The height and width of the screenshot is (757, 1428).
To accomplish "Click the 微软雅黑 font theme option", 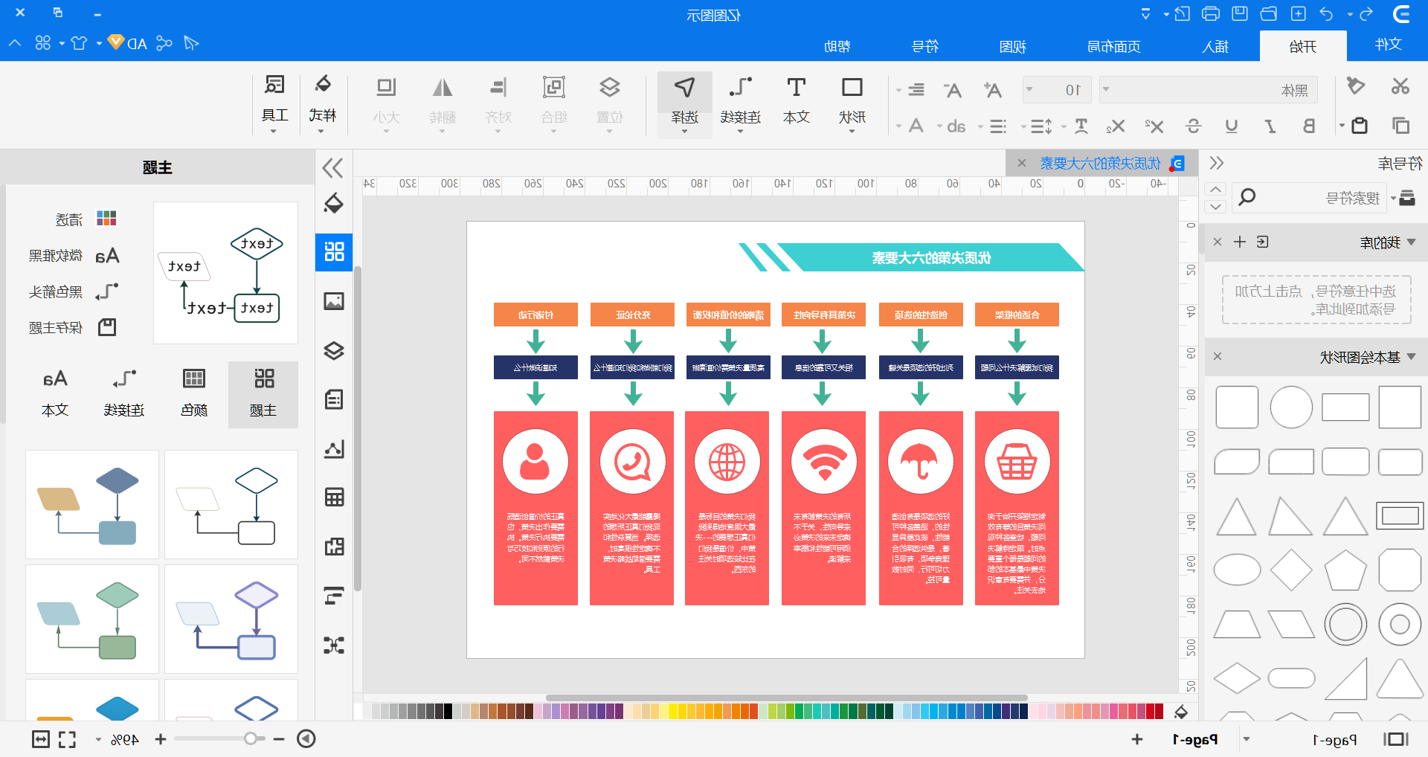I will 72,256.
